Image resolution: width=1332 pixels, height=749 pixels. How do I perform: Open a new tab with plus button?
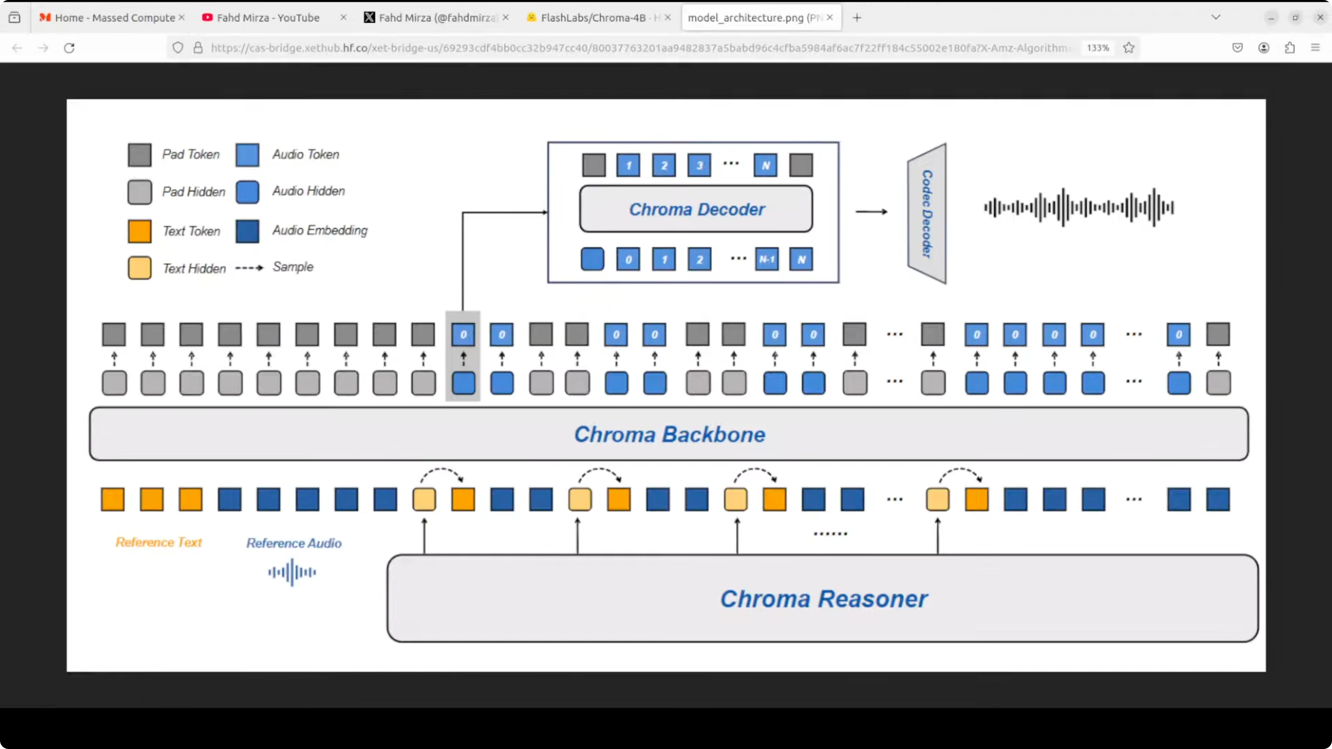[x=857, y=18]
